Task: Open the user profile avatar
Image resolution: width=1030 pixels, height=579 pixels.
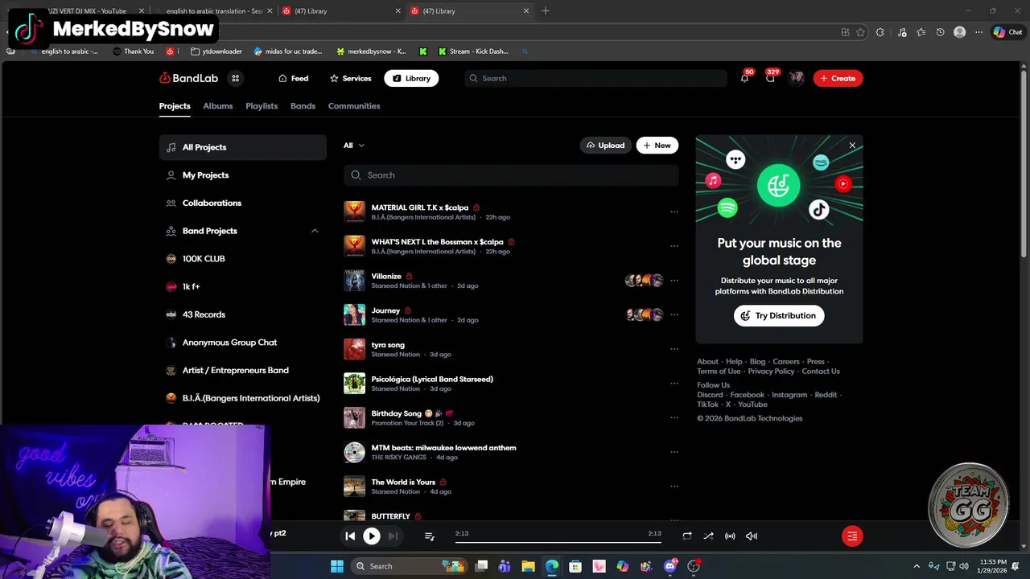Action: [797, 78]
